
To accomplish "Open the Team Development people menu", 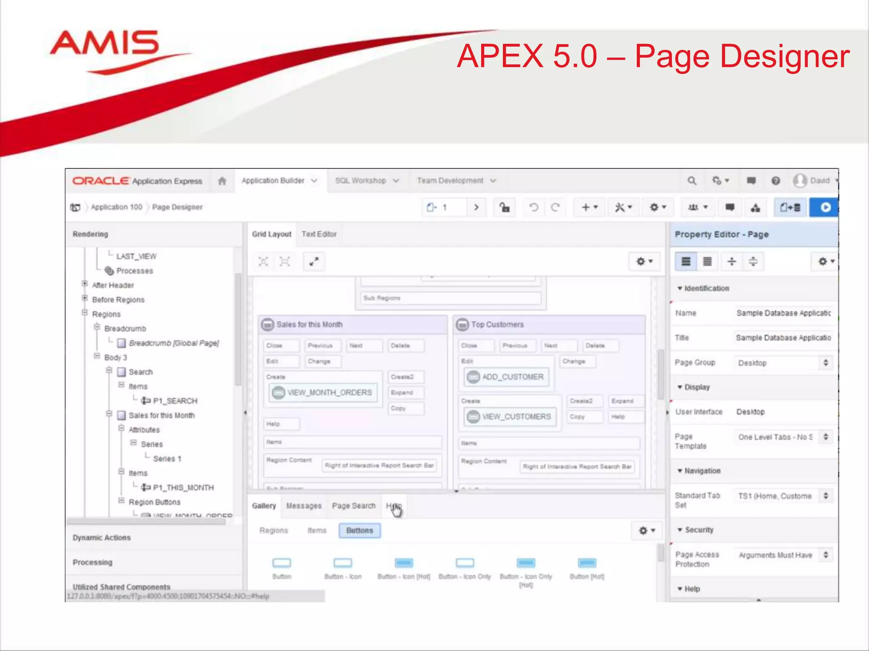I will pyautogui.click(x=698, y=207).
